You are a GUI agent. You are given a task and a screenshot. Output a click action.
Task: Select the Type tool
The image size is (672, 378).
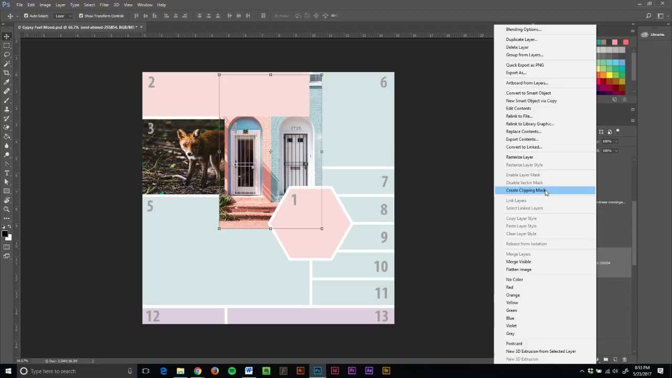[x=7, y=173]
